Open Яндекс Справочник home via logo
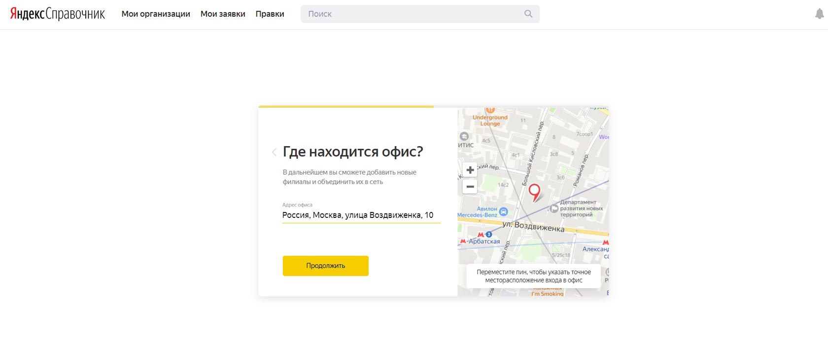This screenshot has width=828, height=337. click(x=58, y=14)
